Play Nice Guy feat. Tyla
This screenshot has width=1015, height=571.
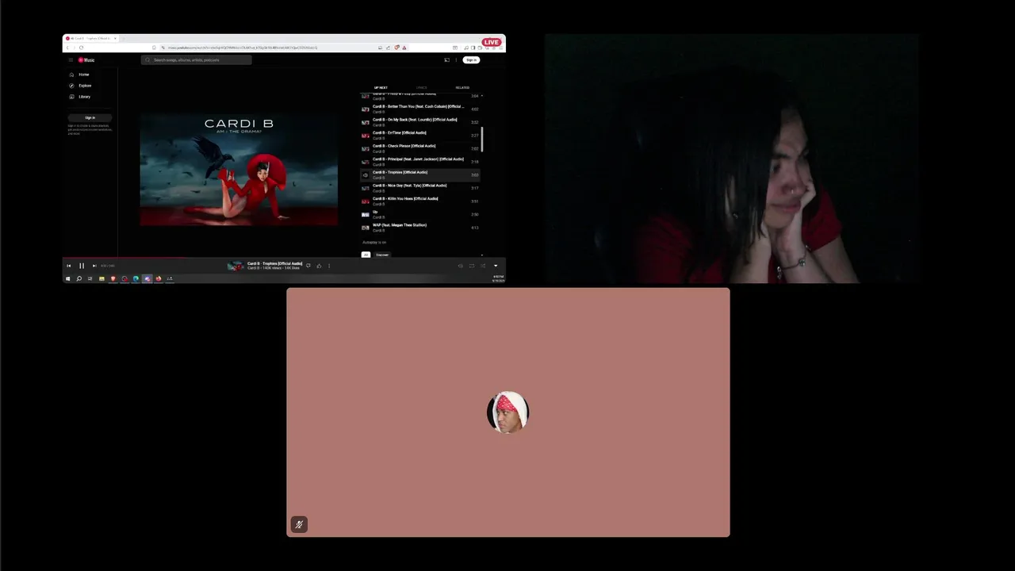point(420,188)
